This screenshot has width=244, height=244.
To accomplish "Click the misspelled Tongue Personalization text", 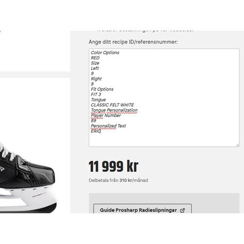I will click(114, 110).
